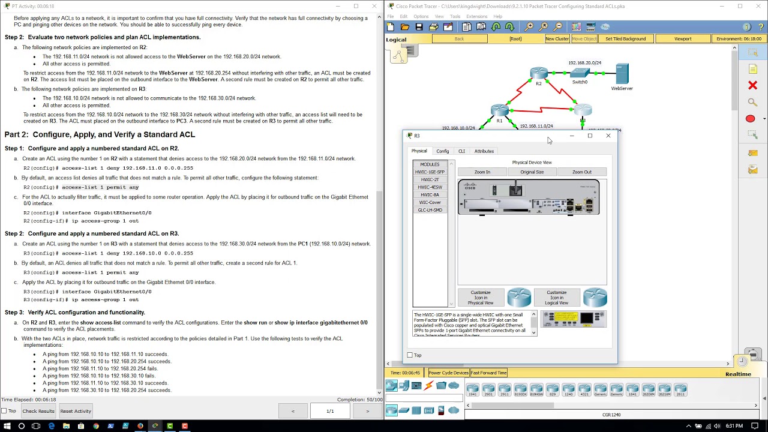Click the Power Cycle Devices button
This screenshot has width=768, height=432.
pos(448,373)
